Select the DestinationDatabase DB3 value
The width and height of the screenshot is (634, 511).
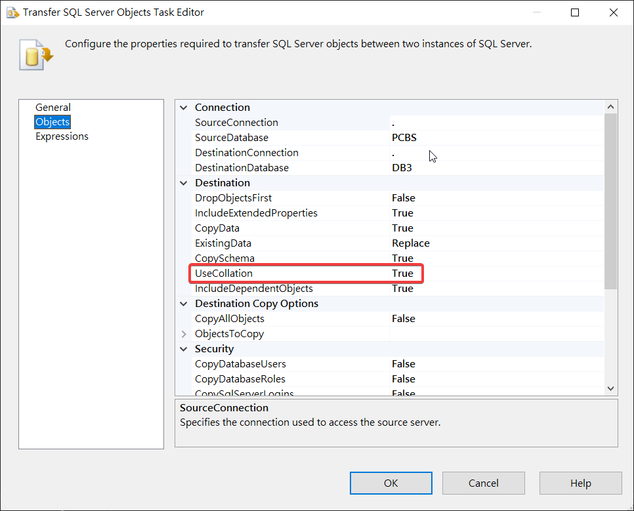(x=402, y=168)
